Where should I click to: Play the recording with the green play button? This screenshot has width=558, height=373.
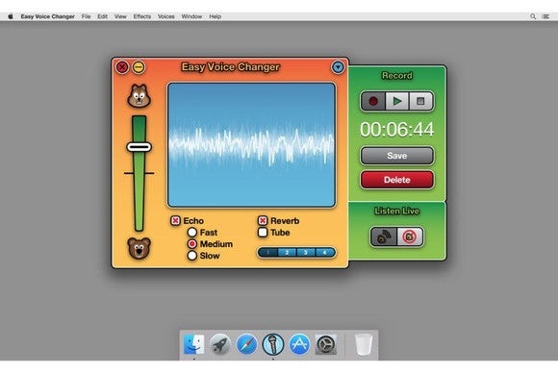point(396,101)
